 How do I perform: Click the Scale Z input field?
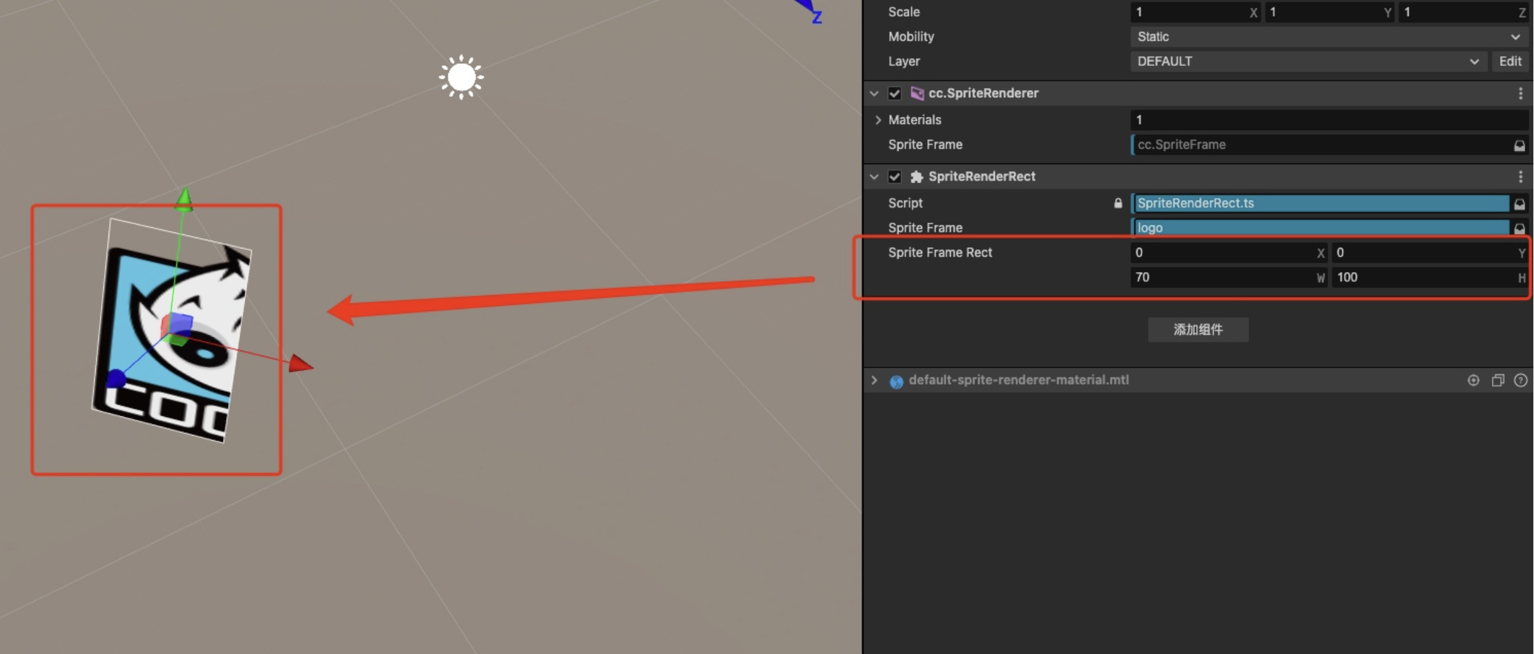[1463, 12]
